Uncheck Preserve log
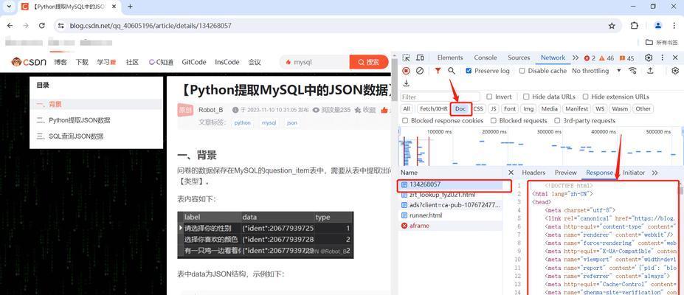Image resolution: width=684 pixels, height=295 pixels. point(469,71)
